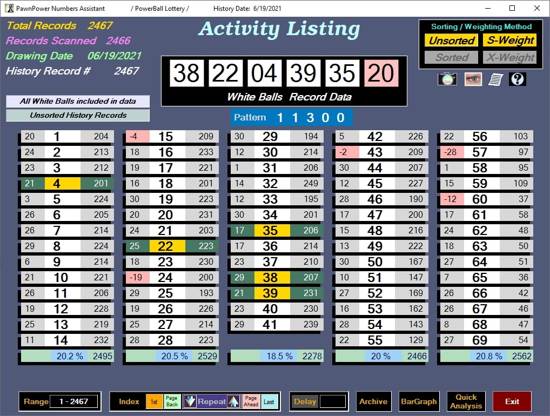This screenshot has height=416, width=550.
Task: Open the notes report icon
Action: tap(495, 78)
